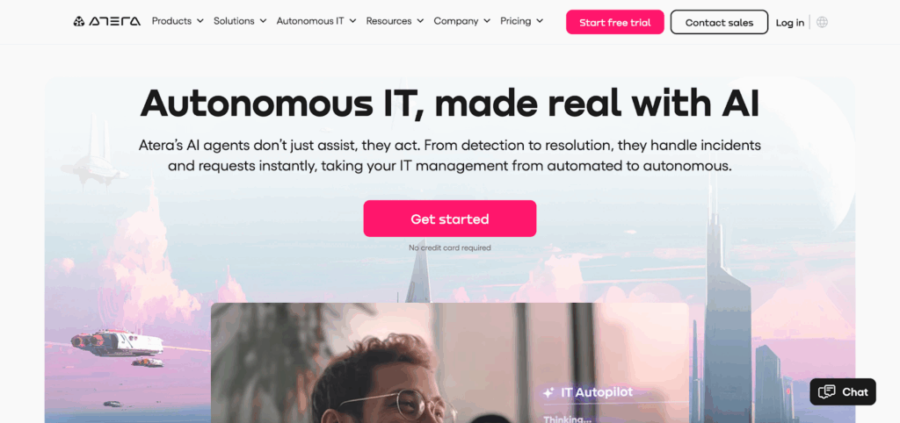This screenshot has height=423, width=900.
Task: Click Start free trial button
Action: 614,22
